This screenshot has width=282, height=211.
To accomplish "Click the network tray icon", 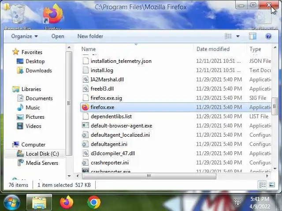I will (237, 202).
